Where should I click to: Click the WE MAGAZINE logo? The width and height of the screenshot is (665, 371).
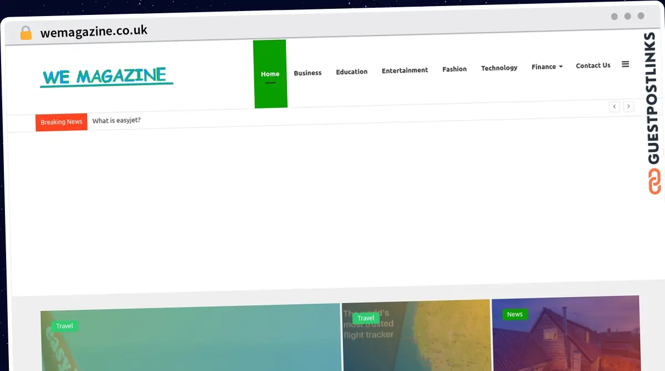pyautogui.click(x=106, y=77)
